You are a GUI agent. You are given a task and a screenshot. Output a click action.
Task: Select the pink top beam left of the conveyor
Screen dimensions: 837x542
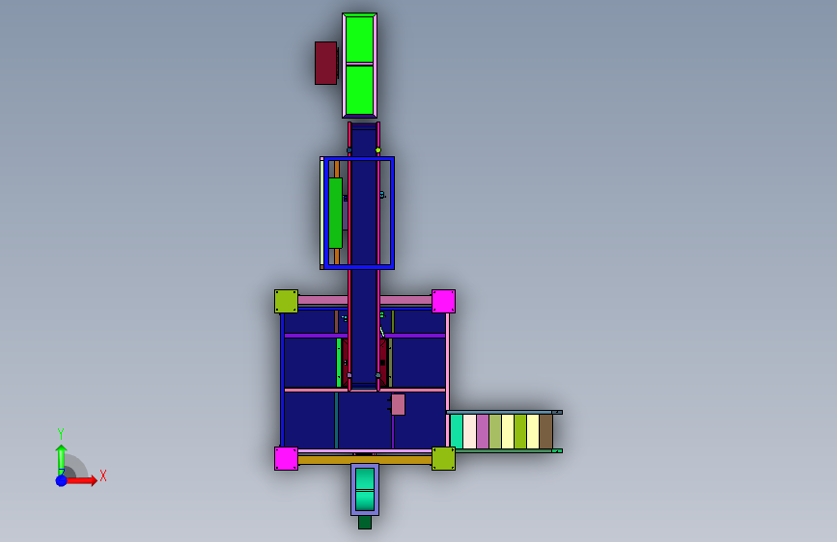(322, 300)
